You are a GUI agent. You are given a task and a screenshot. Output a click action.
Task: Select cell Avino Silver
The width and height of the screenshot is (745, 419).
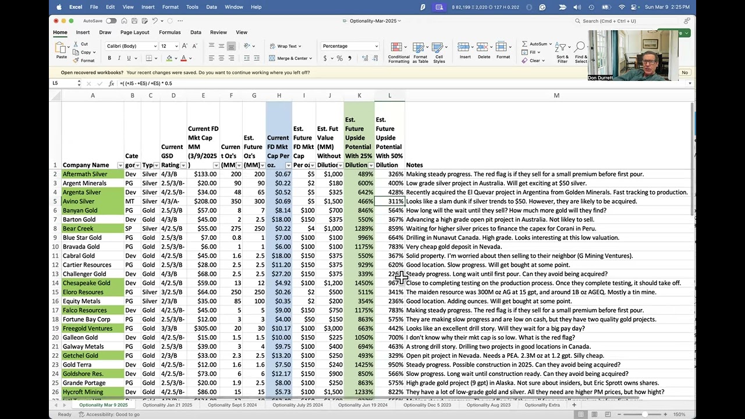93,201
